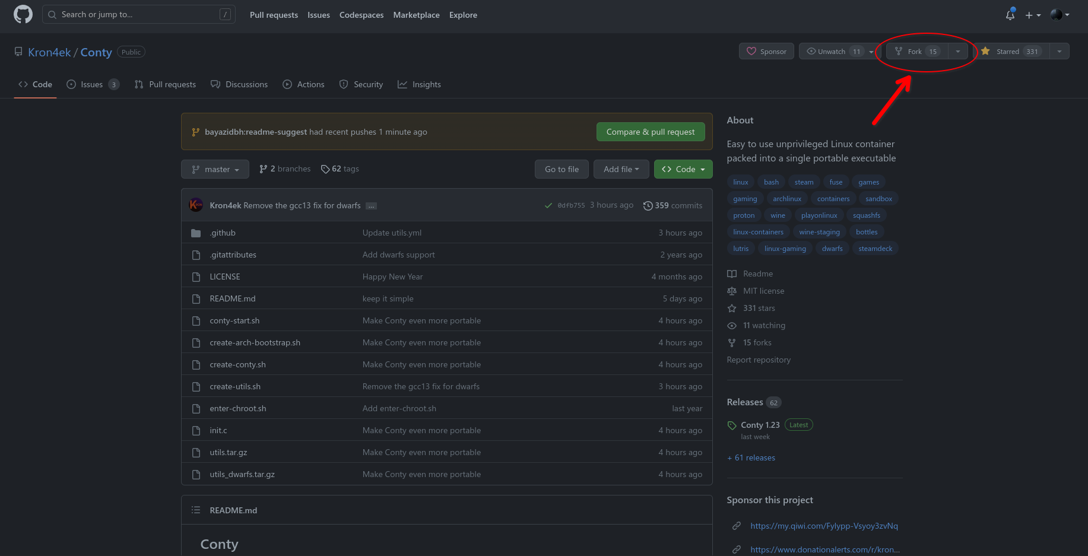
Task: Toggle the Starred button
Action: pos(1011,51)
